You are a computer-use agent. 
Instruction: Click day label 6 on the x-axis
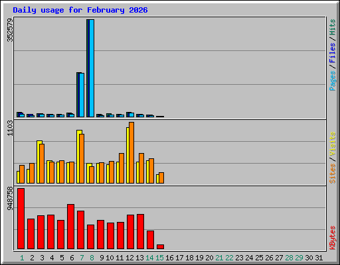click(72, 258)
